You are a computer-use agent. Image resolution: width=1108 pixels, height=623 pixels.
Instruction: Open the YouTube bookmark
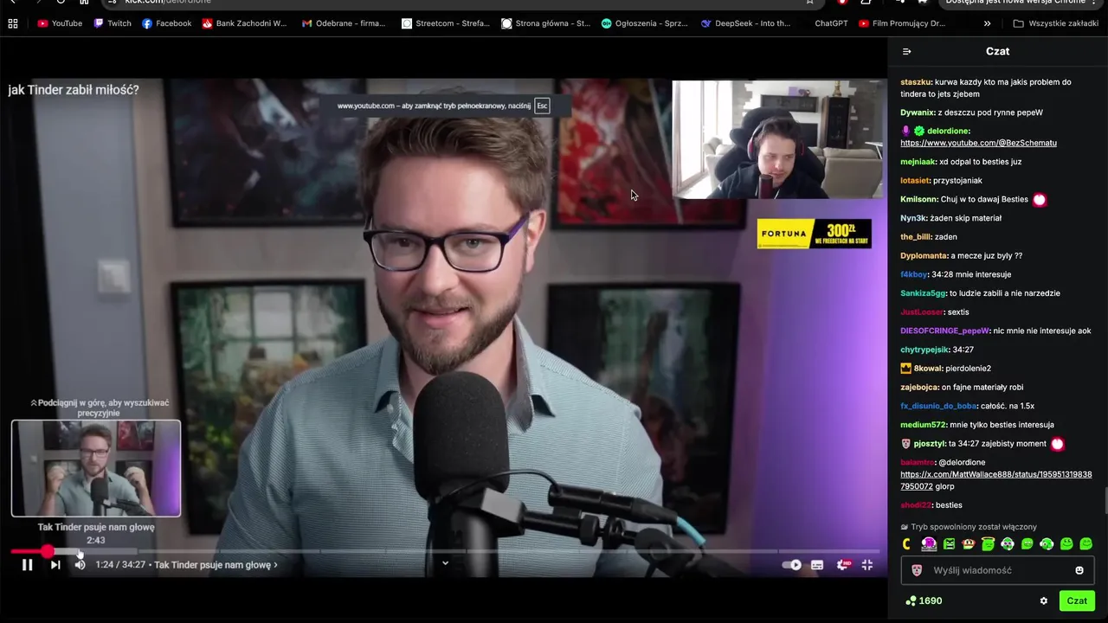60,23
